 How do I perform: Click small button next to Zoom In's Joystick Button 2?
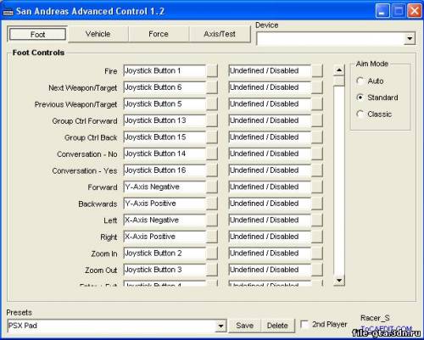pyautogui.click(x=212, y=254)
